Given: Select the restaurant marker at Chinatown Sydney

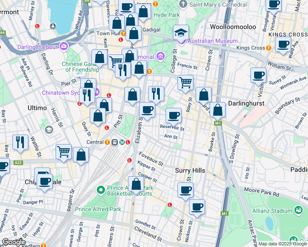Looking at the screenshot, I should pyautogui.click(x=87, y=96).
